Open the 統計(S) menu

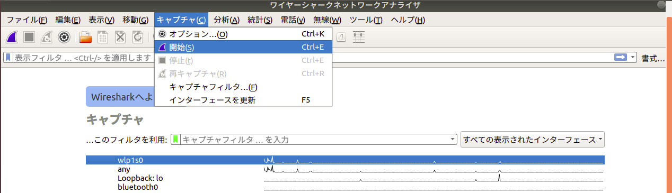click(x=260, y=20)
